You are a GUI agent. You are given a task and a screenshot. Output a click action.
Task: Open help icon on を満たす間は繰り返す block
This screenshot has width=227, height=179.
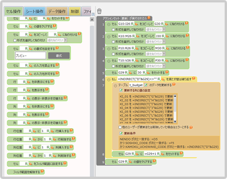click(x=194, y=78)
